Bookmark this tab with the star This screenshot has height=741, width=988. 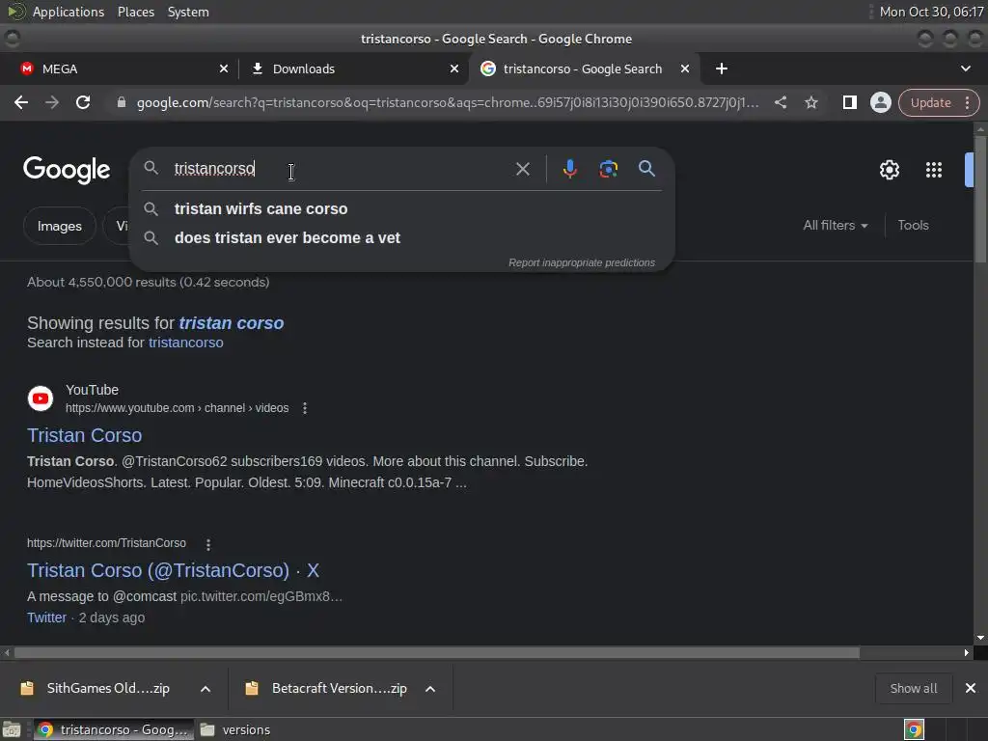(810, 102)
